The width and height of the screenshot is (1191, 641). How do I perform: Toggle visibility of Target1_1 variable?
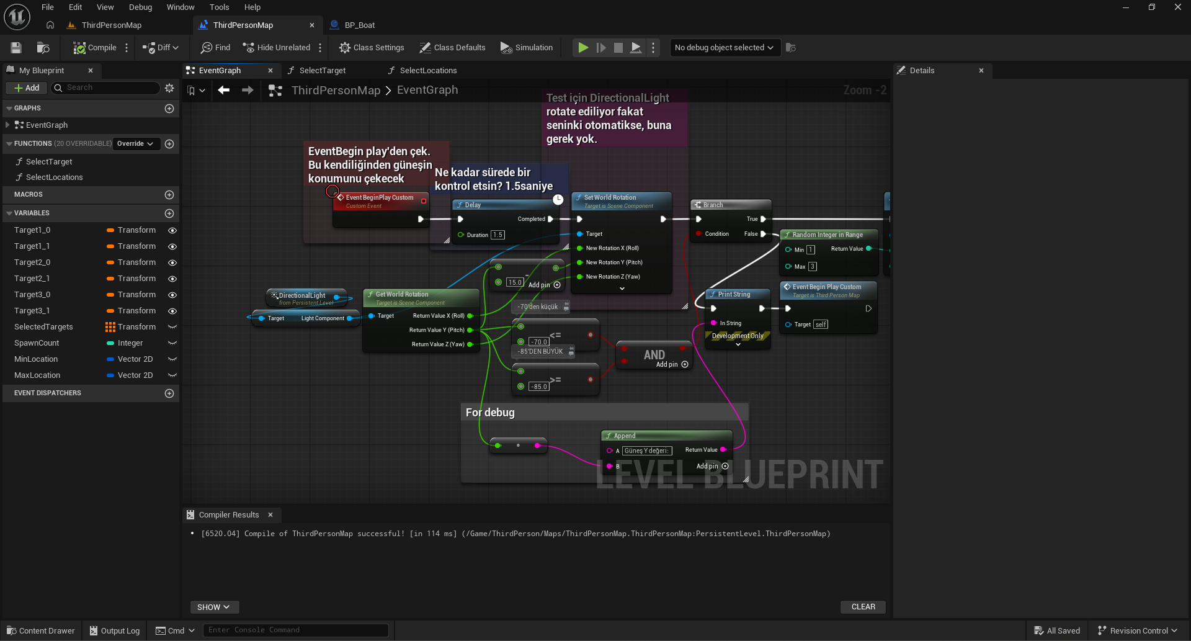(x=172, y=246)
